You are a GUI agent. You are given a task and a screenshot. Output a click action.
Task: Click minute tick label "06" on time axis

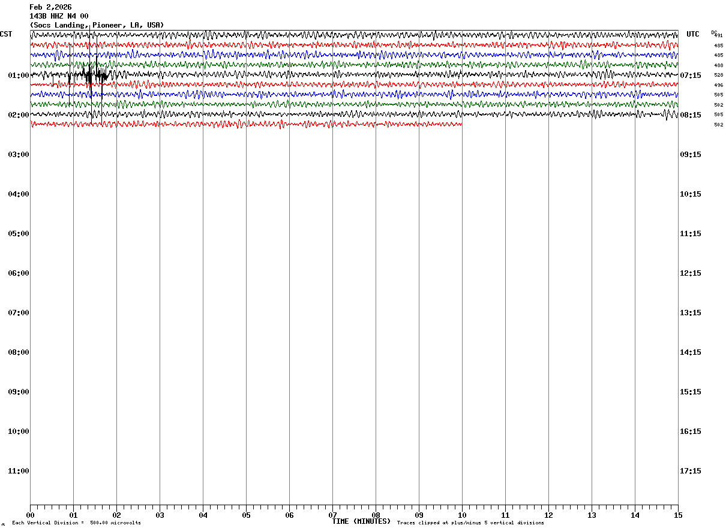coord(289,515)
